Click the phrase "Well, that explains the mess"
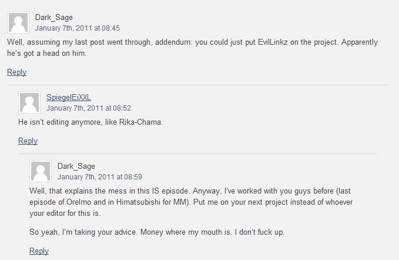399x260 pixels. coord(78,191)
